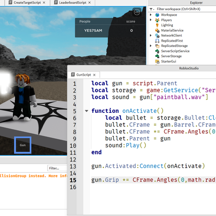Click the People leaderboard column header
Image resolution: width=216 pixels, height=216 pixels.
point(85,22)
